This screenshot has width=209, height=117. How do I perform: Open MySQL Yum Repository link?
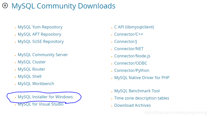tap(40, 27)
